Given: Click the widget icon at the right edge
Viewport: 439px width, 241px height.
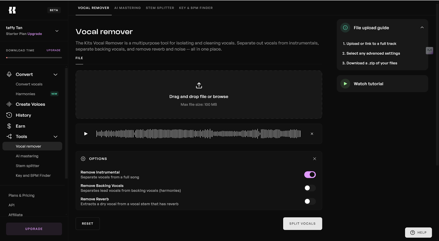Looking at the screenshot, I should [x=429, y=50].
